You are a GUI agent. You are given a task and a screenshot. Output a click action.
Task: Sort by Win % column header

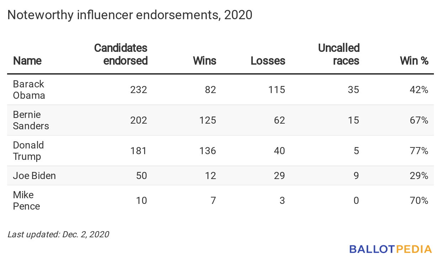(x=414, y=61)
